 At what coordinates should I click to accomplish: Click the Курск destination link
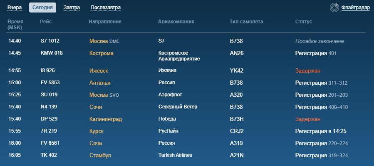pyautogui.click(x=97, y=131)
